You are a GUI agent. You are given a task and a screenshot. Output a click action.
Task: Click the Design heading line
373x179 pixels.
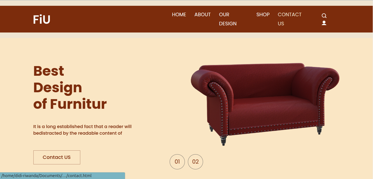click(x=58, y=88)
